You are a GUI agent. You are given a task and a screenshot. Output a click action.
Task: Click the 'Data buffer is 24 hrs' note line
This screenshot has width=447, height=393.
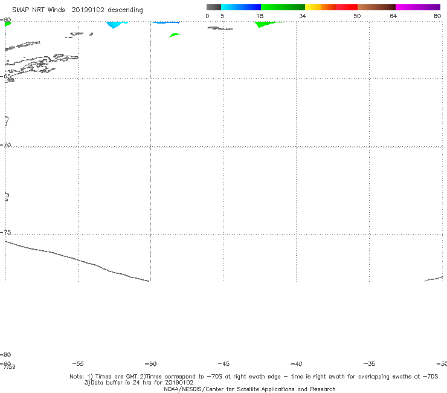(x=139, y=383)
